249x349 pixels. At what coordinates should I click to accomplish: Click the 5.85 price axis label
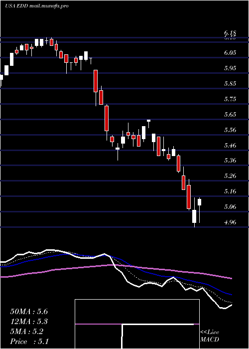[230, 84]
